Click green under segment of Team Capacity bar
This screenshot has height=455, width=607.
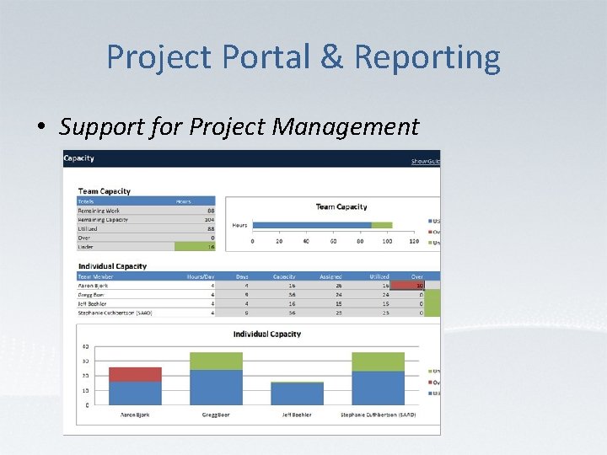click(x=382, y=225)
